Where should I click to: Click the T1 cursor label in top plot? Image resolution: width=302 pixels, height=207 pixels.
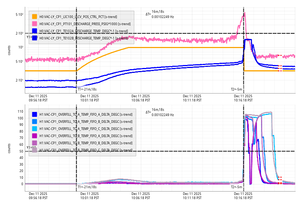click(x=87, y=89)
